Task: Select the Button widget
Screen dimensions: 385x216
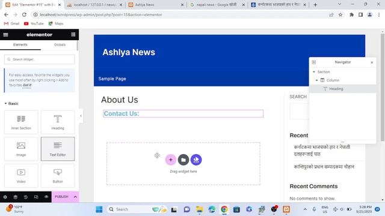Action: (x=58, y=175)
